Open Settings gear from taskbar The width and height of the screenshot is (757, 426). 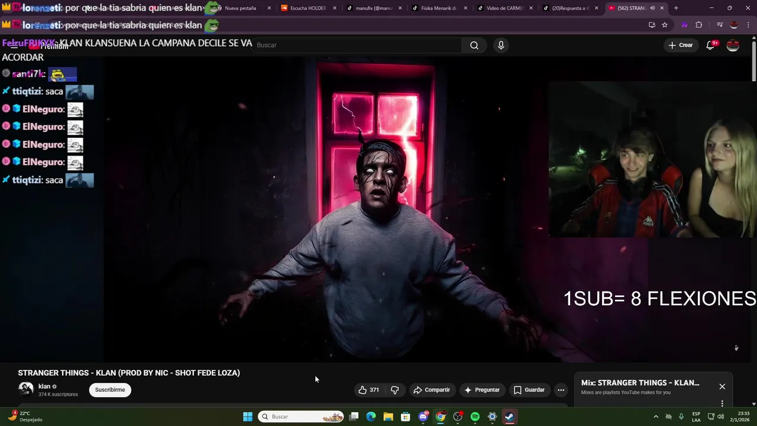point(492,417)
